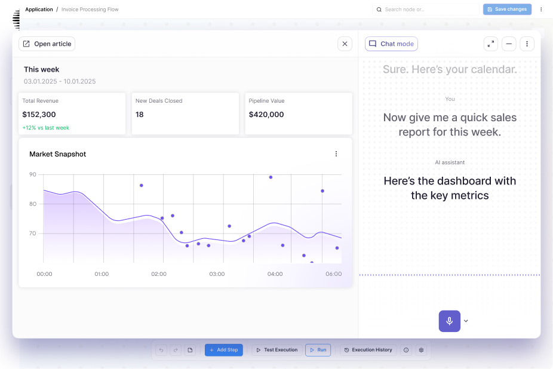This screenshot has height=369, width=553.
Task: Click the Run button
Action: click(318, 350)
